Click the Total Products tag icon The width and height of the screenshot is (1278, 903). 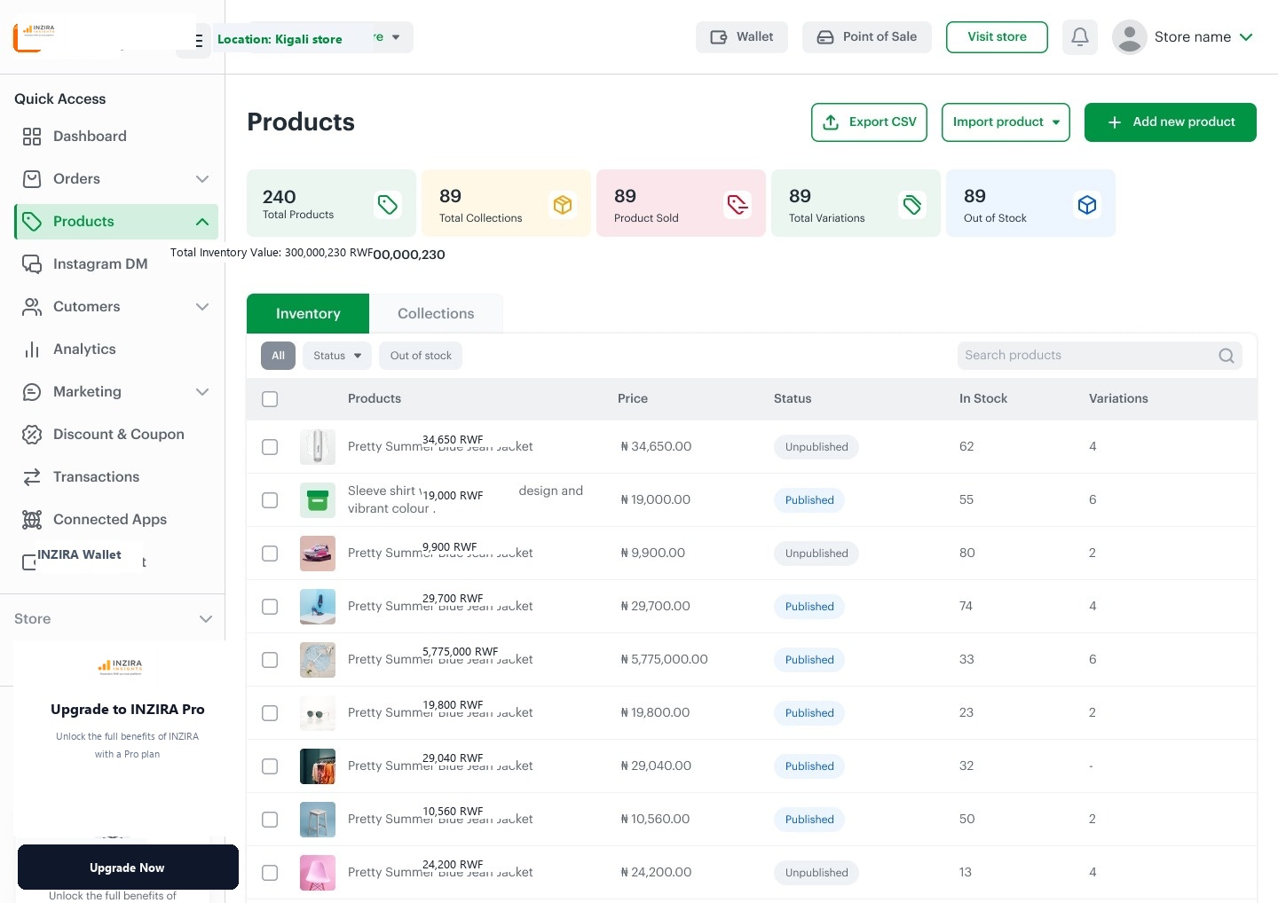(388, 205)
